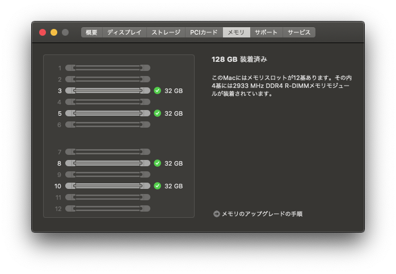Click the 128 GB 装着済み heading
This screenshot has width=396, height=274.
[x=239, y=59]
